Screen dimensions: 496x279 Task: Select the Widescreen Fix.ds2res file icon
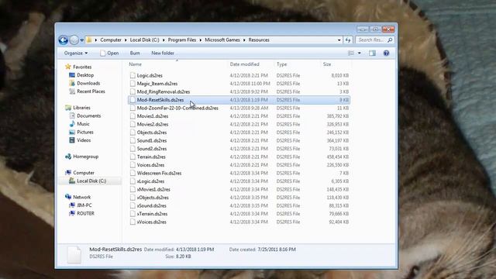pyautogui.click(x=133, y=173)
